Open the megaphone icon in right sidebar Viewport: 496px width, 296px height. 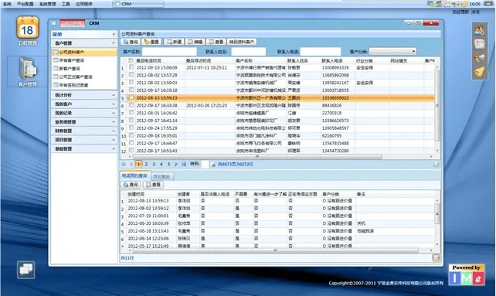[x=480, y=58]
